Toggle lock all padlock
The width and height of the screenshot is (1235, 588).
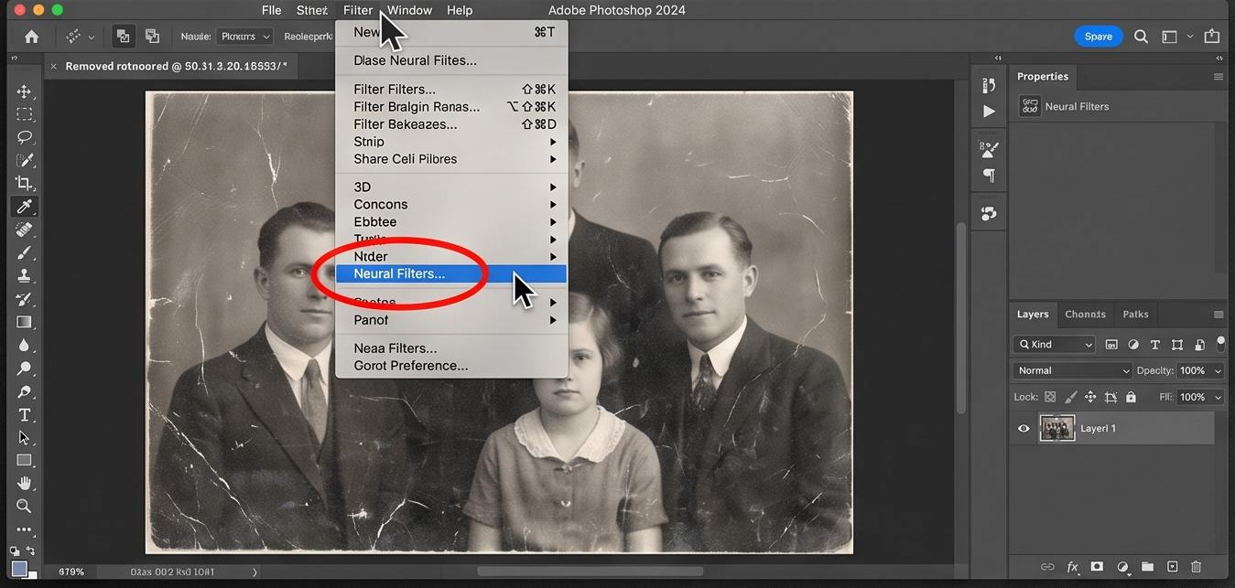(x=1131, y=397)
